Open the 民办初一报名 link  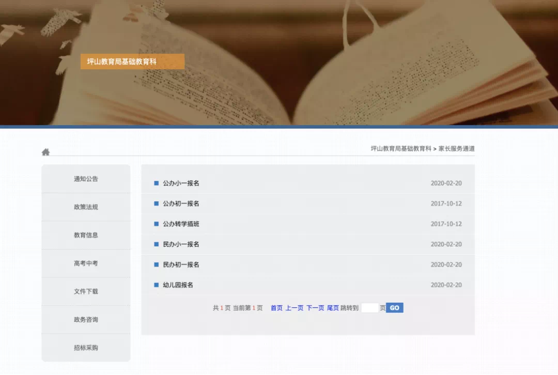[x=181, y=264]
